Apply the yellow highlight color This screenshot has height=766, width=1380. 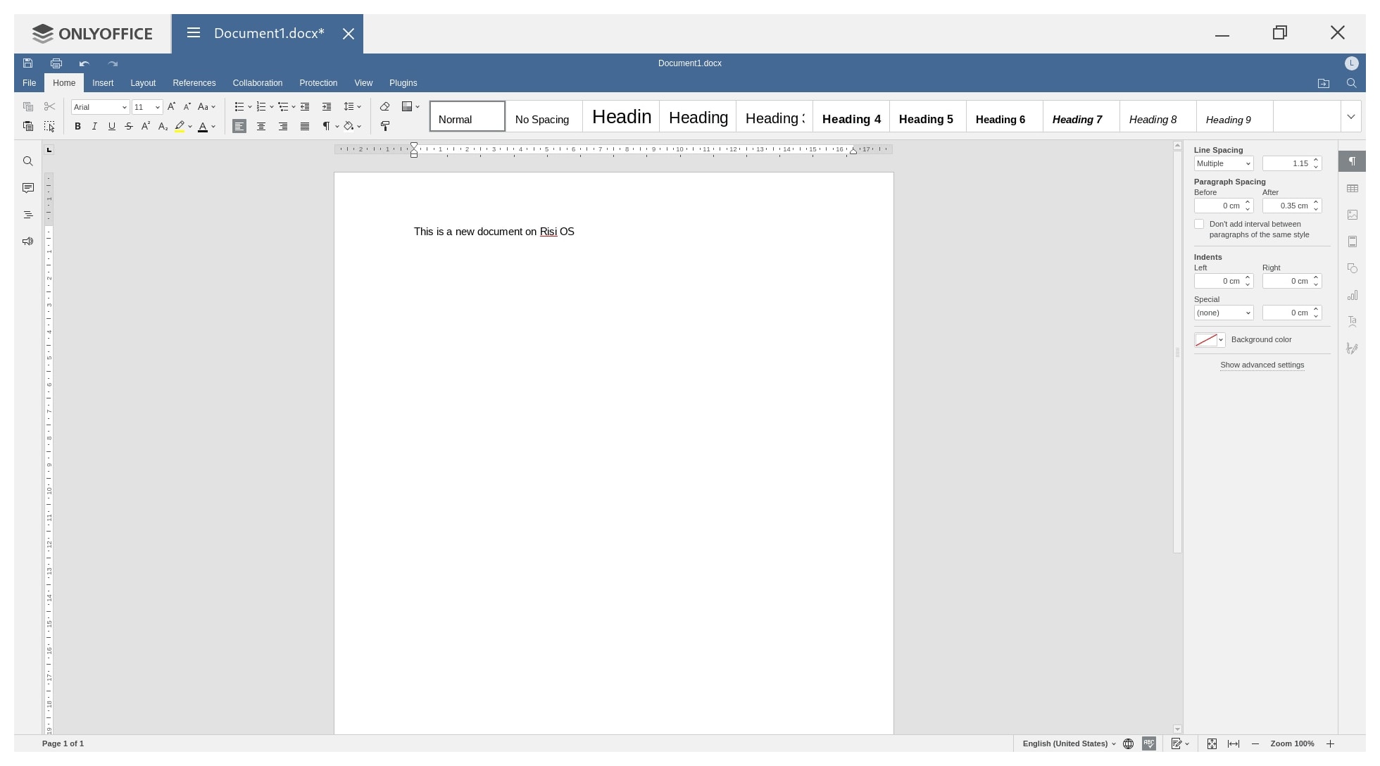(x=180, y=126)
